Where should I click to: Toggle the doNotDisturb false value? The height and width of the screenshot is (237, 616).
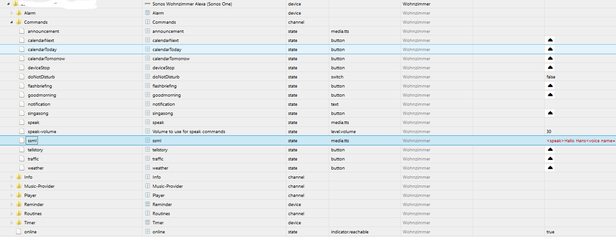click(x=551, y=77)
